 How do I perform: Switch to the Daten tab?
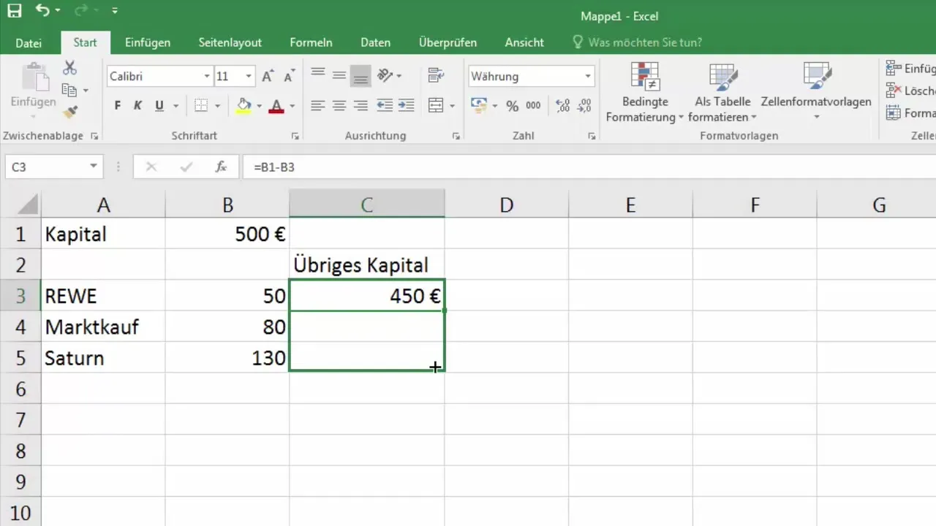375,42
